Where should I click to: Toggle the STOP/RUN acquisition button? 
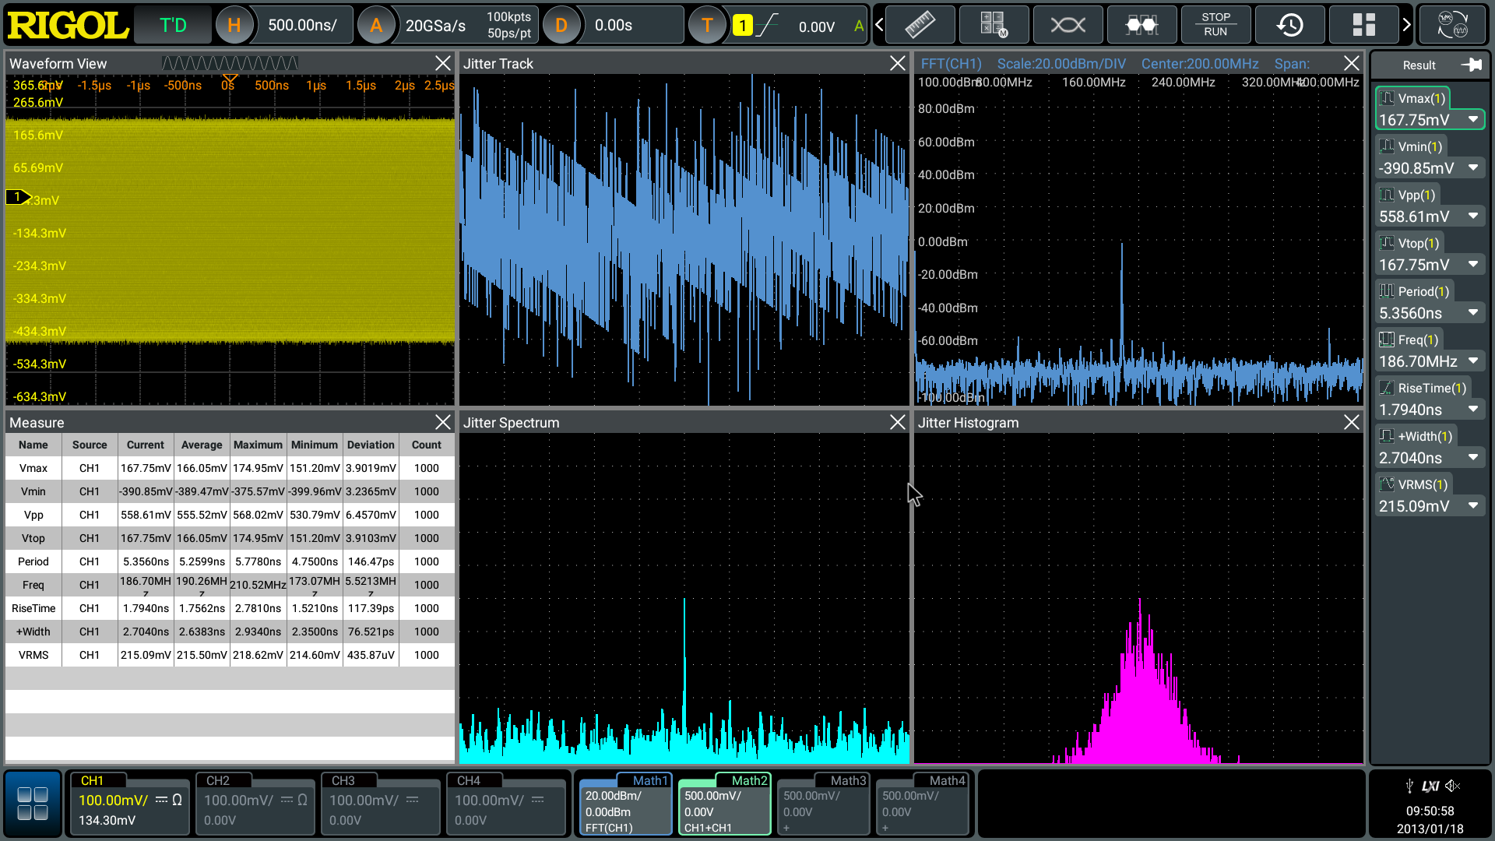pos(1215,25)
